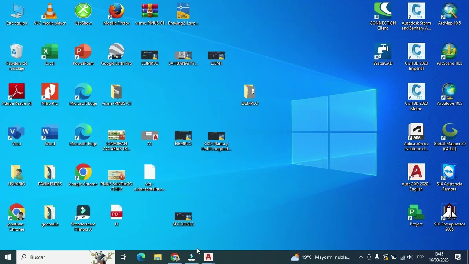Viewport: 469px width, 264px height.
Task: Click the WaterCAD desktop shortcut
Action: (383, 54)
